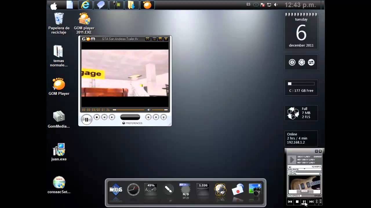Click the ES language indicator

pos(248,4)
